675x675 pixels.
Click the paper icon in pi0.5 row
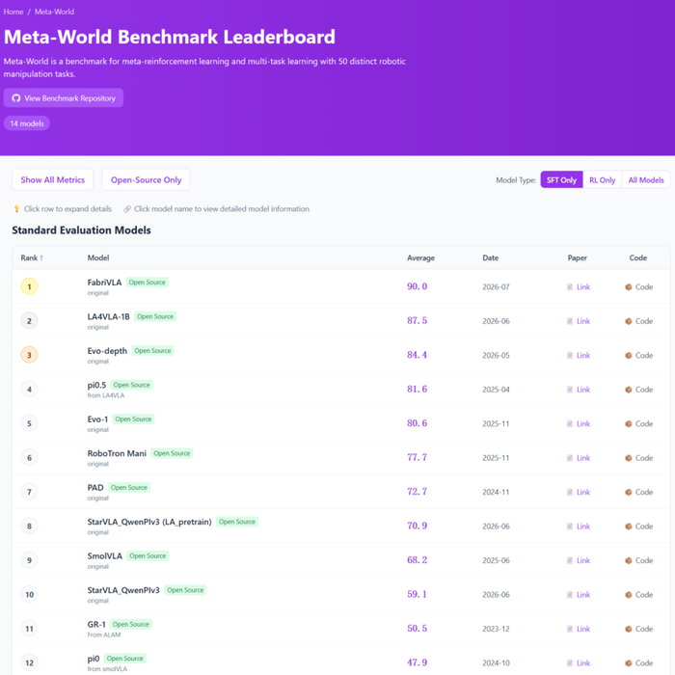click(570, 390)
